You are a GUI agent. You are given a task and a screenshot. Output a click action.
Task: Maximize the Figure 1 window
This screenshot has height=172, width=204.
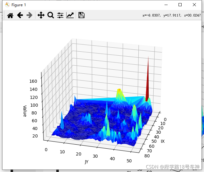(x=180, y=5)
